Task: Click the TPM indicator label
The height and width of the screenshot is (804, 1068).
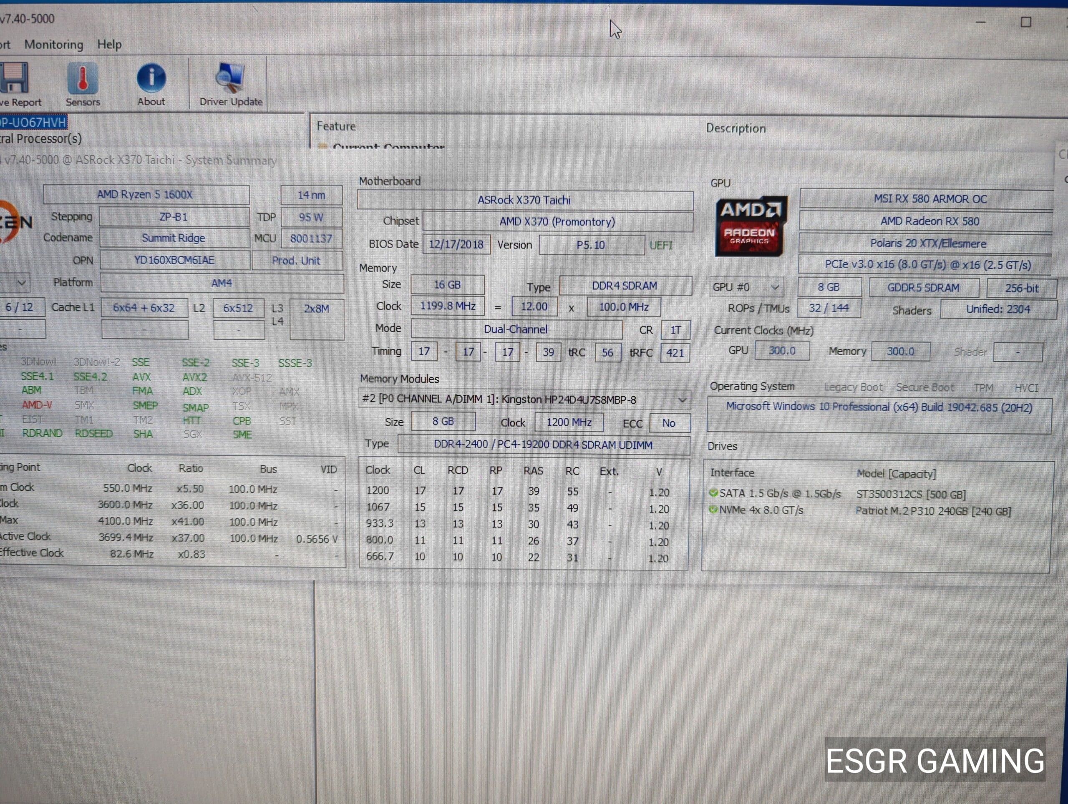Action: click(983, 388)
